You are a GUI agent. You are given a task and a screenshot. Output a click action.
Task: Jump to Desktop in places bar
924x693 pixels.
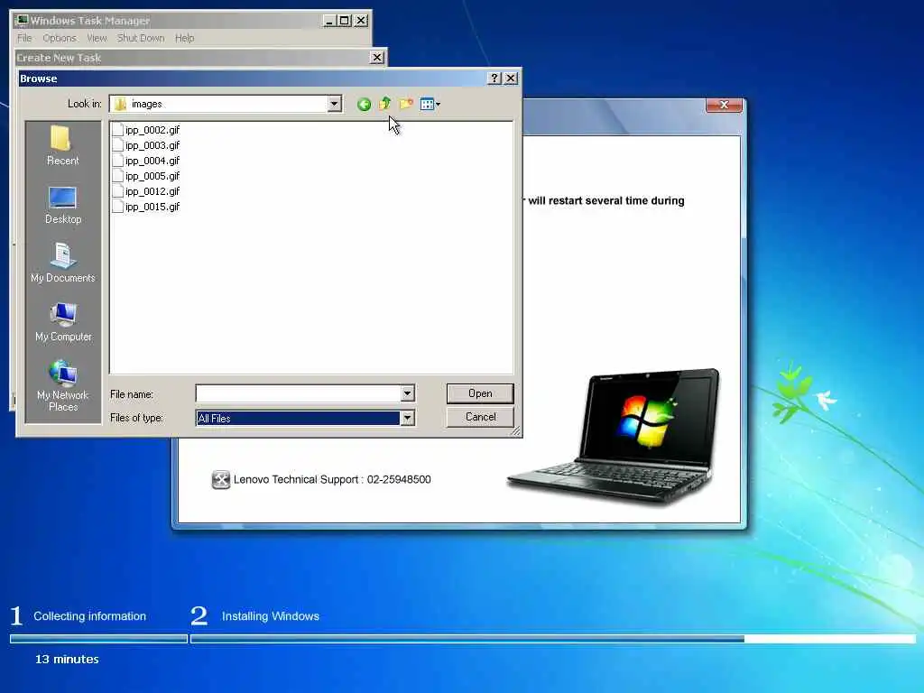point(62,205)
